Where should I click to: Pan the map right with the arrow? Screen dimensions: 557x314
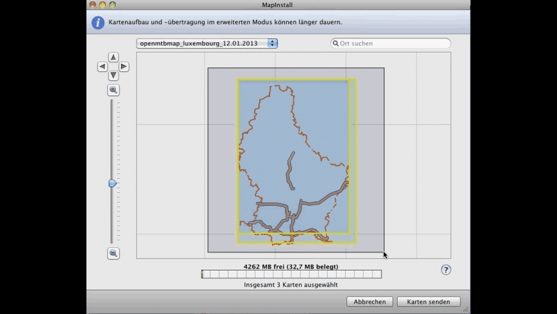pyautogui.click(x=124, y=67)
